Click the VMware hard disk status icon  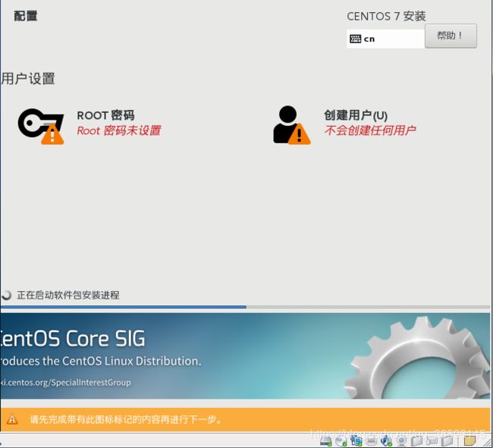tap(325, 440)
